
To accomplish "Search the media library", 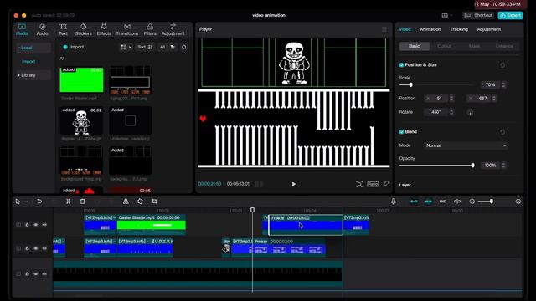I will [x=184, y=47].
